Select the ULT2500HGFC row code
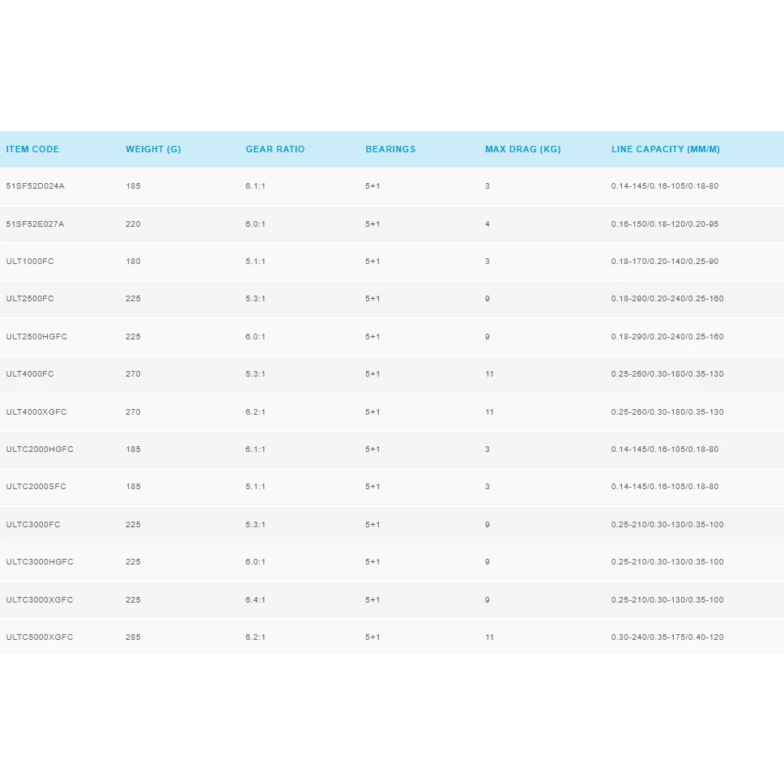Screen dimensions: 784x784 pos(36,337)
